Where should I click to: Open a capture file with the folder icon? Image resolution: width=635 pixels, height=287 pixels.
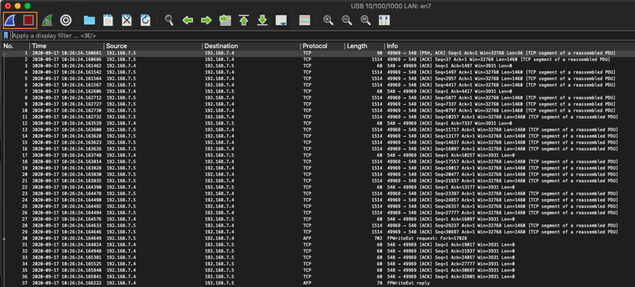pyautogui.click(x=89, y=20)
